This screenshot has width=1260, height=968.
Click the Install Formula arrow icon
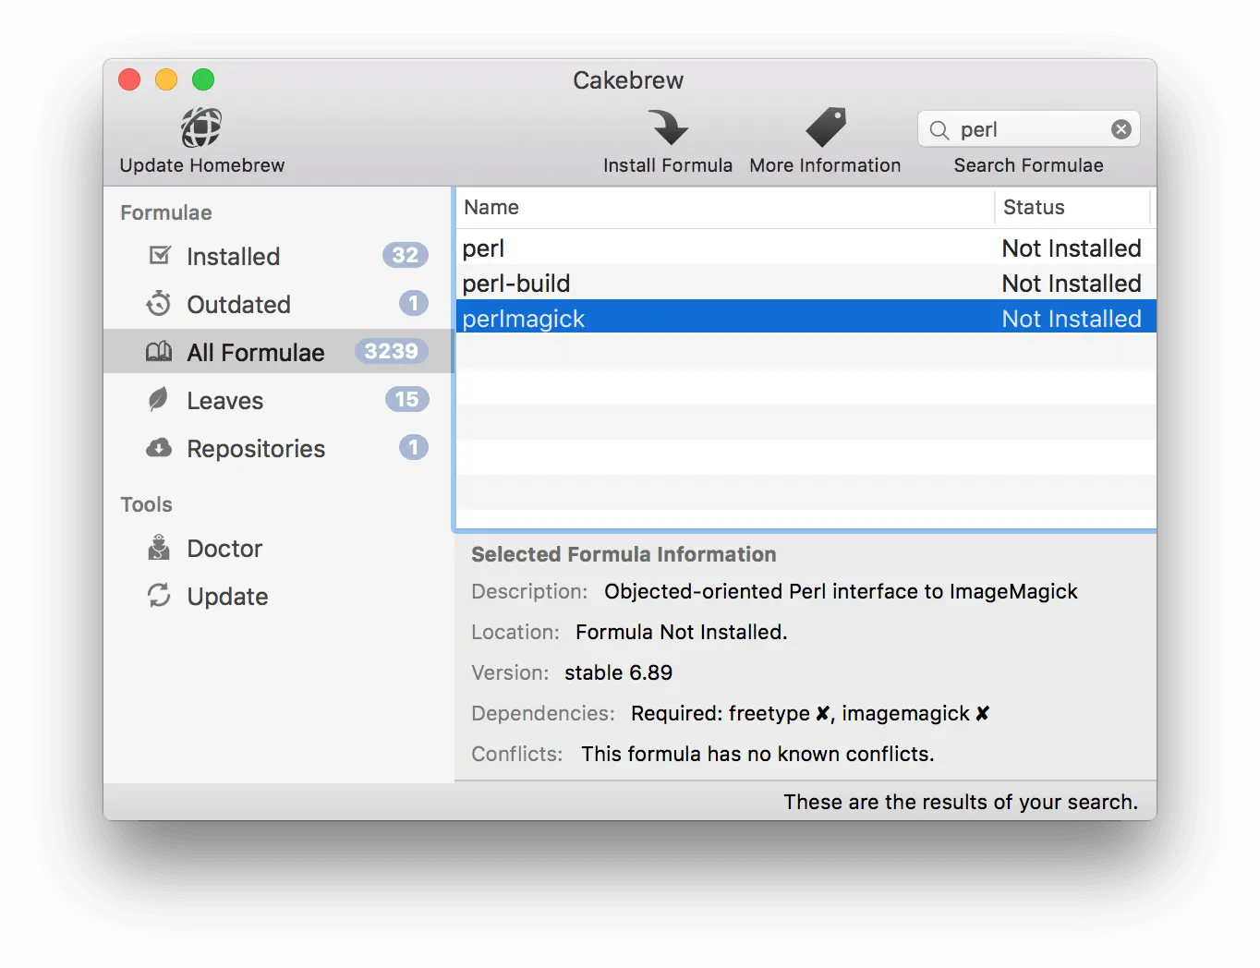(x=668, y=127)
